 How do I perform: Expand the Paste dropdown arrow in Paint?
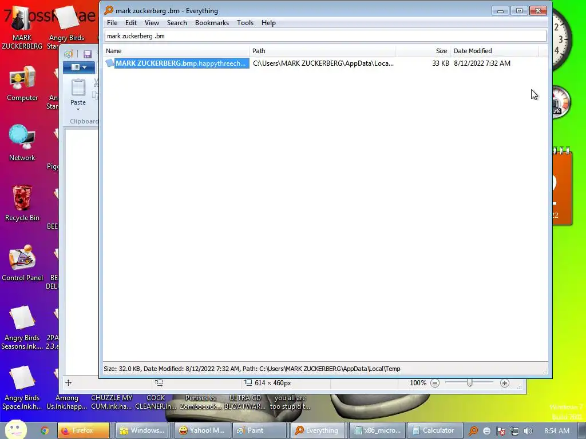78,109
